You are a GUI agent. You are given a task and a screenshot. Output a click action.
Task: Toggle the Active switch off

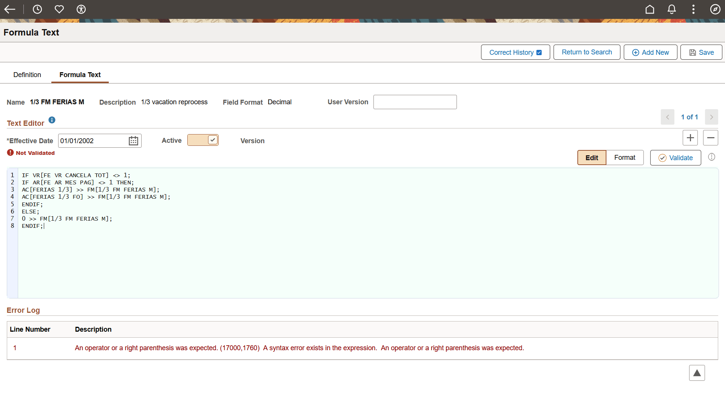pyautogui.click(x=203, y=140)
